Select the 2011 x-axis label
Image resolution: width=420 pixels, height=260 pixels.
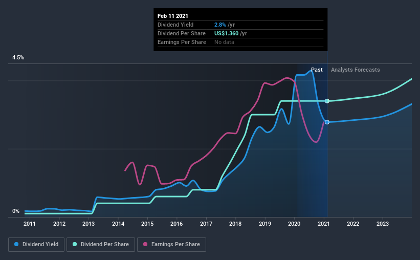click(30, 224)
